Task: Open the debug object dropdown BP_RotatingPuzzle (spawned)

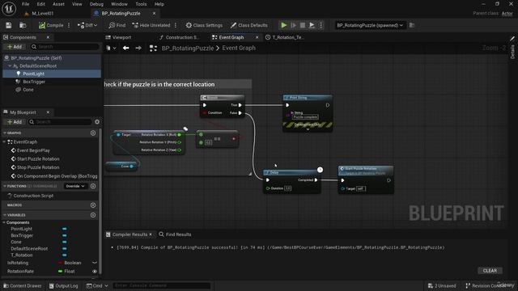Action: (370, 25)
